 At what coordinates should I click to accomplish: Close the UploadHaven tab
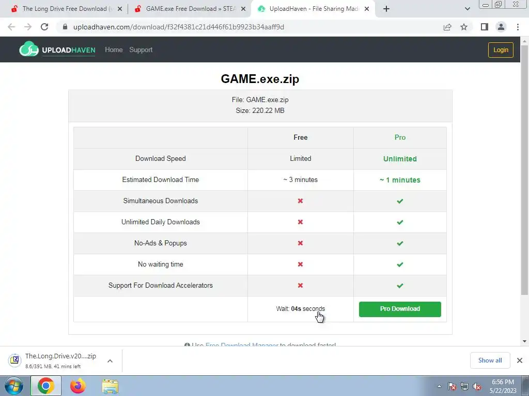367,9
